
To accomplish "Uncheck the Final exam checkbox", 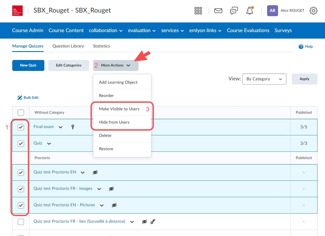I will (21, 127).
